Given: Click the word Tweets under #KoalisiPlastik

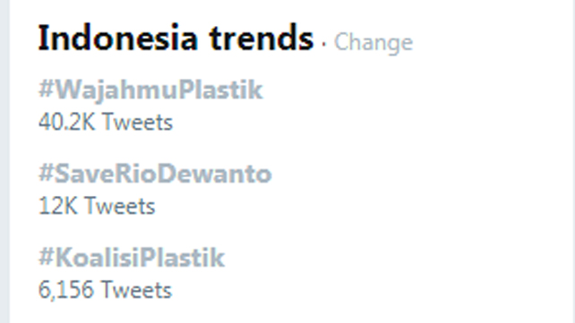Looking at the screenshot, I should click(x=136, y=290).
